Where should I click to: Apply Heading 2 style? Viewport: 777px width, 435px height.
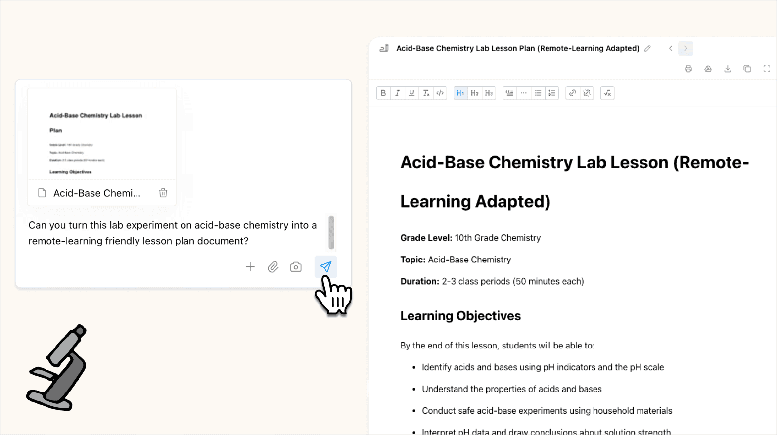tap(475, 93)
